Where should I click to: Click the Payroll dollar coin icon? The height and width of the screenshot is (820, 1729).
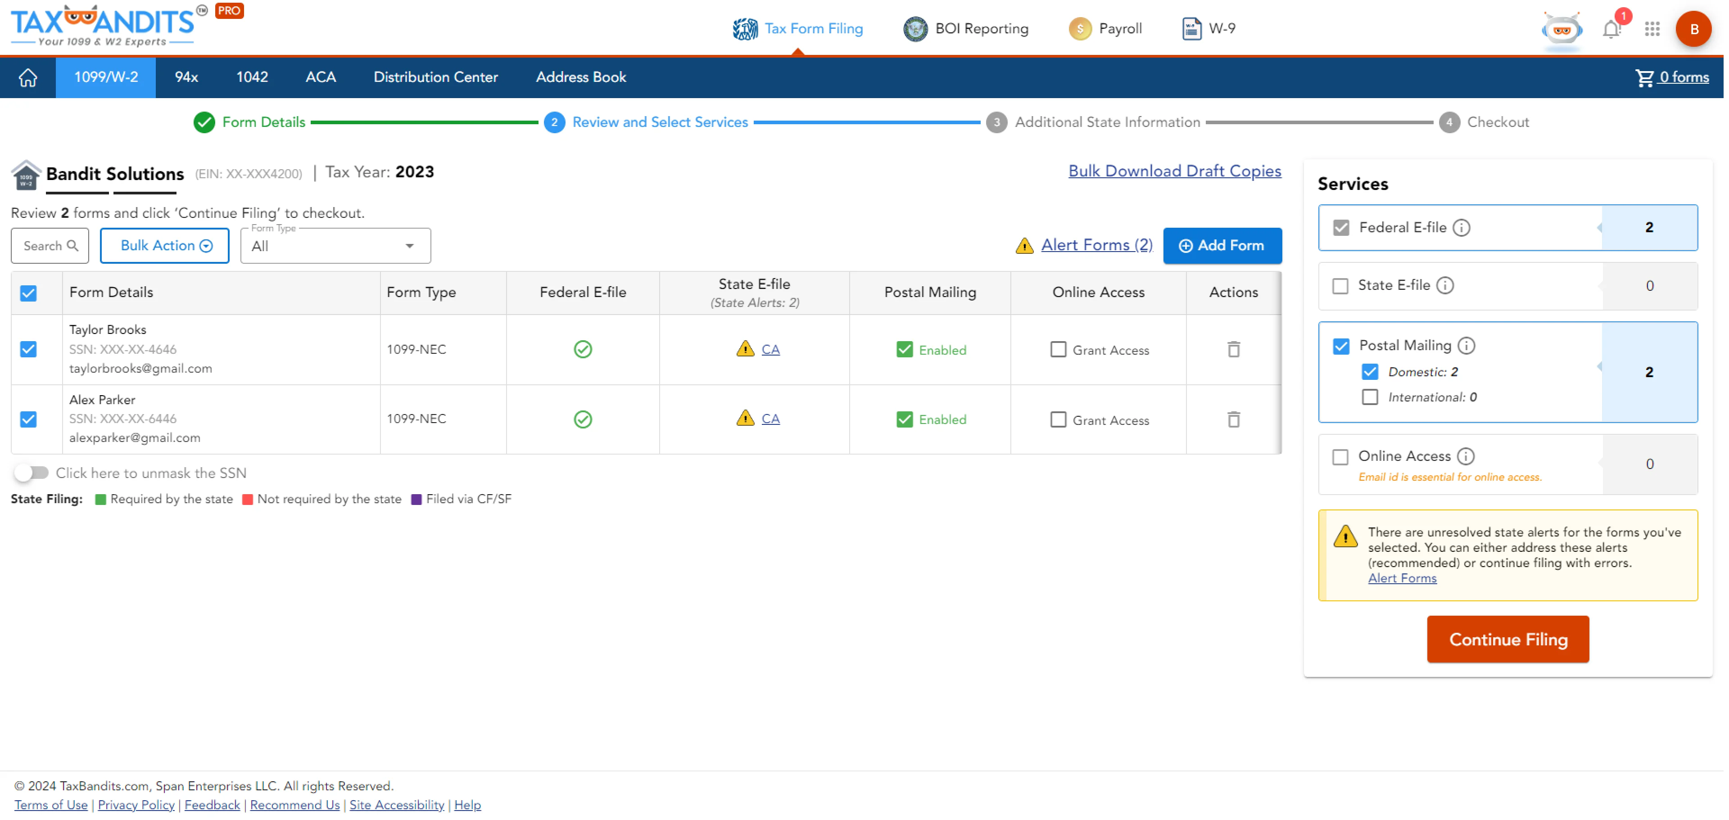(1080, 29)
